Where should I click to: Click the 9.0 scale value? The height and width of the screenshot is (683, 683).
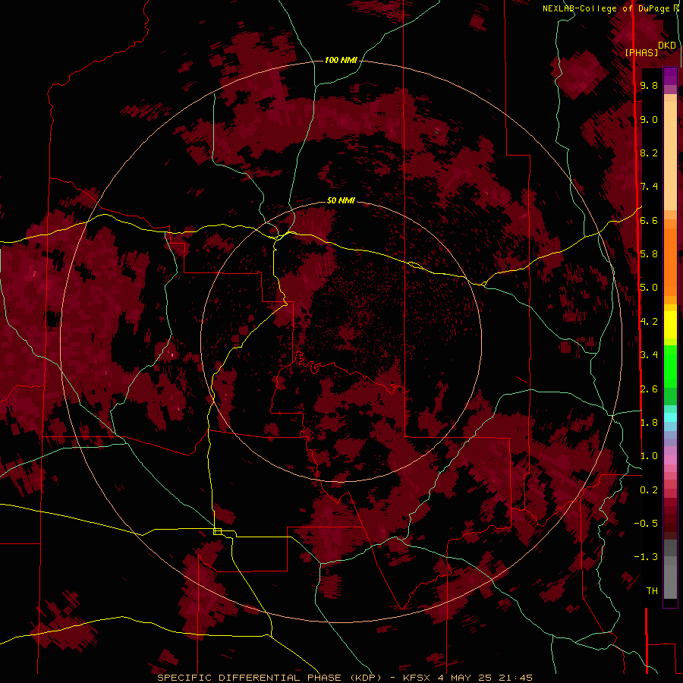(x=649, y=119)
